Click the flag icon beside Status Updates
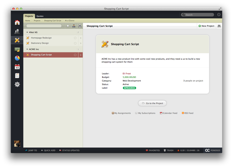 [x=60, y=150]
